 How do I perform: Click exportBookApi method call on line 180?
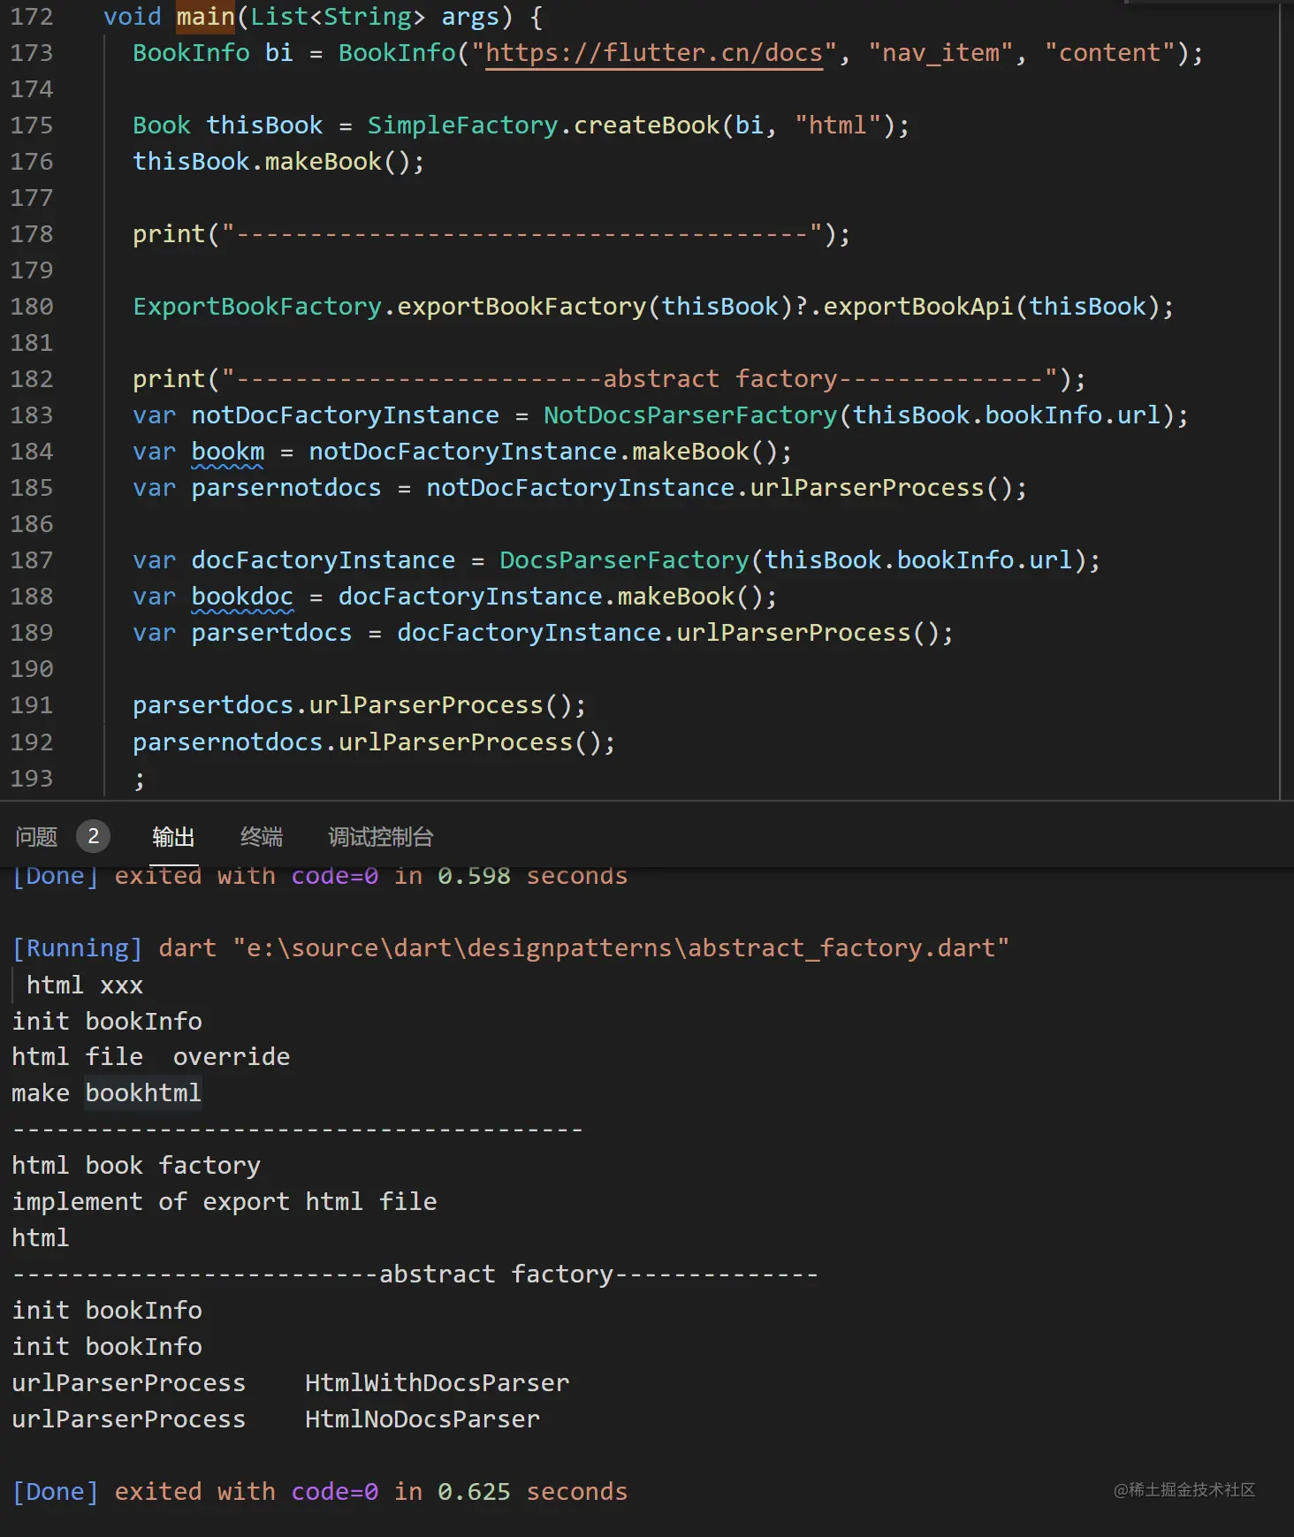pos(918,307)
